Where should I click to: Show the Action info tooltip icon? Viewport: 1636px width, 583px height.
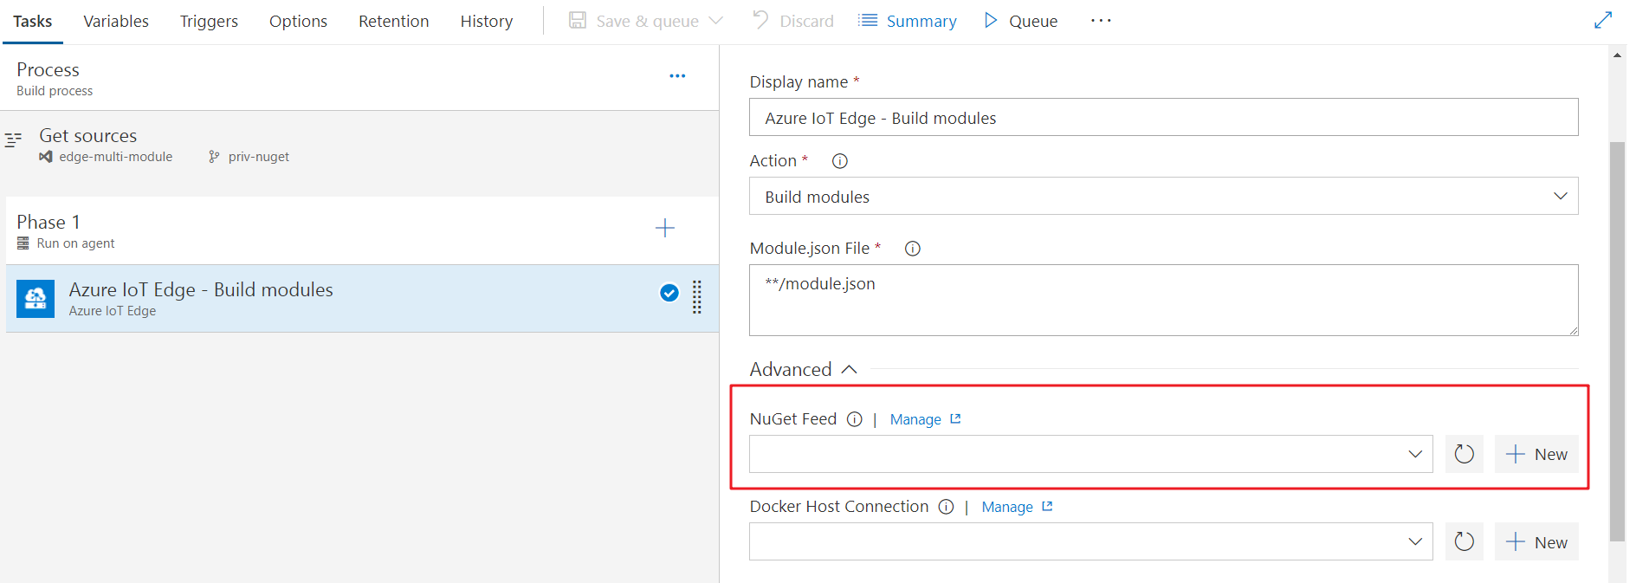pyautogui.click(x=839, y=161)
